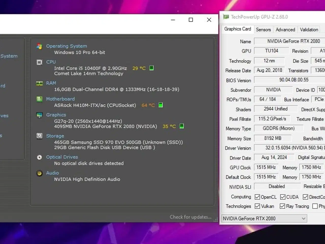Click the Motherboard section icon

click(x=39, y=99)
